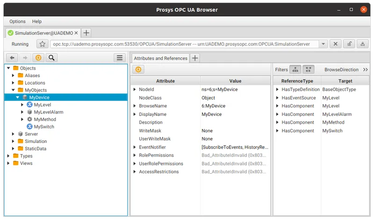Open the search magnifier tool

click(x=51, y=57)
